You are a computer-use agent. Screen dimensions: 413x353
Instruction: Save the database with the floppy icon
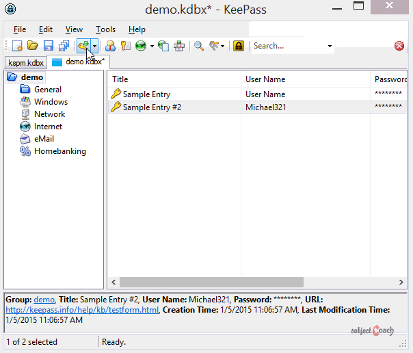pos(49,46)
